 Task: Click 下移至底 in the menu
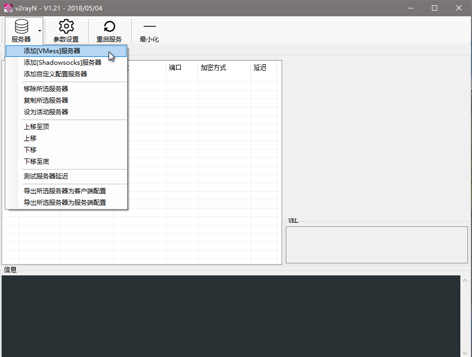point(66,162)
